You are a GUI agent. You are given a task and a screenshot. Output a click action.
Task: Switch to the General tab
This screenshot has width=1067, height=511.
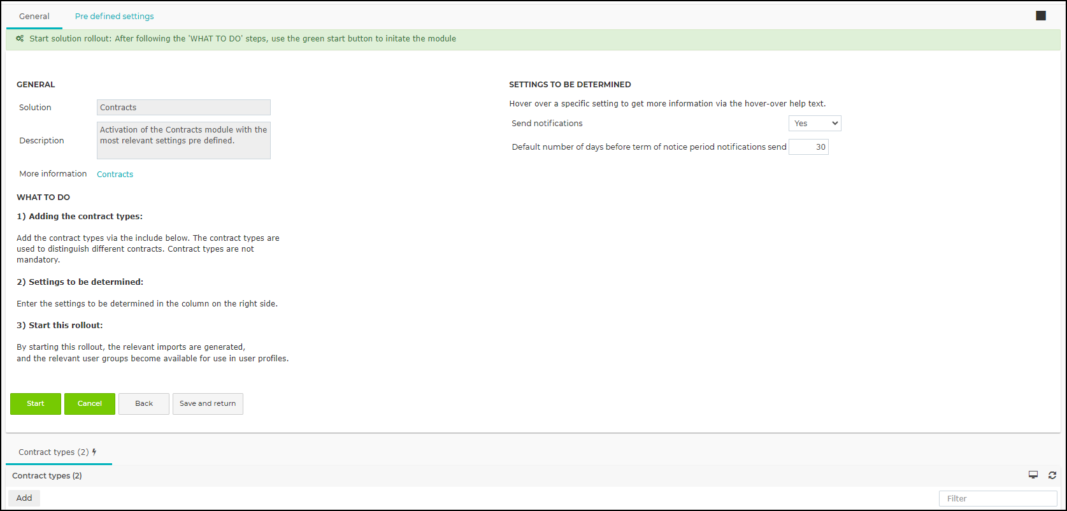pyautogui.click(x=34, y=16)
